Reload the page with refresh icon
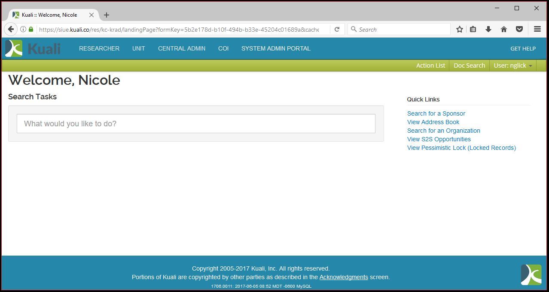Image resolution: width=549 pixels, height=292 pixels. pos(337,30)
